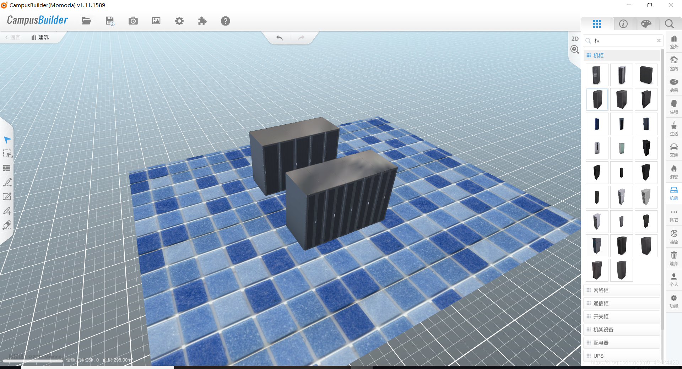
Task: Expand the 机架设备 category
Action: pos(622,330)
